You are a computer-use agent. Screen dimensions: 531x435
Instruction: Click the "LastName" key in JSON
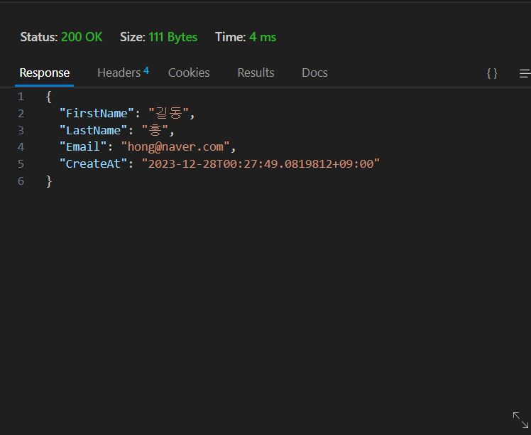93,130
